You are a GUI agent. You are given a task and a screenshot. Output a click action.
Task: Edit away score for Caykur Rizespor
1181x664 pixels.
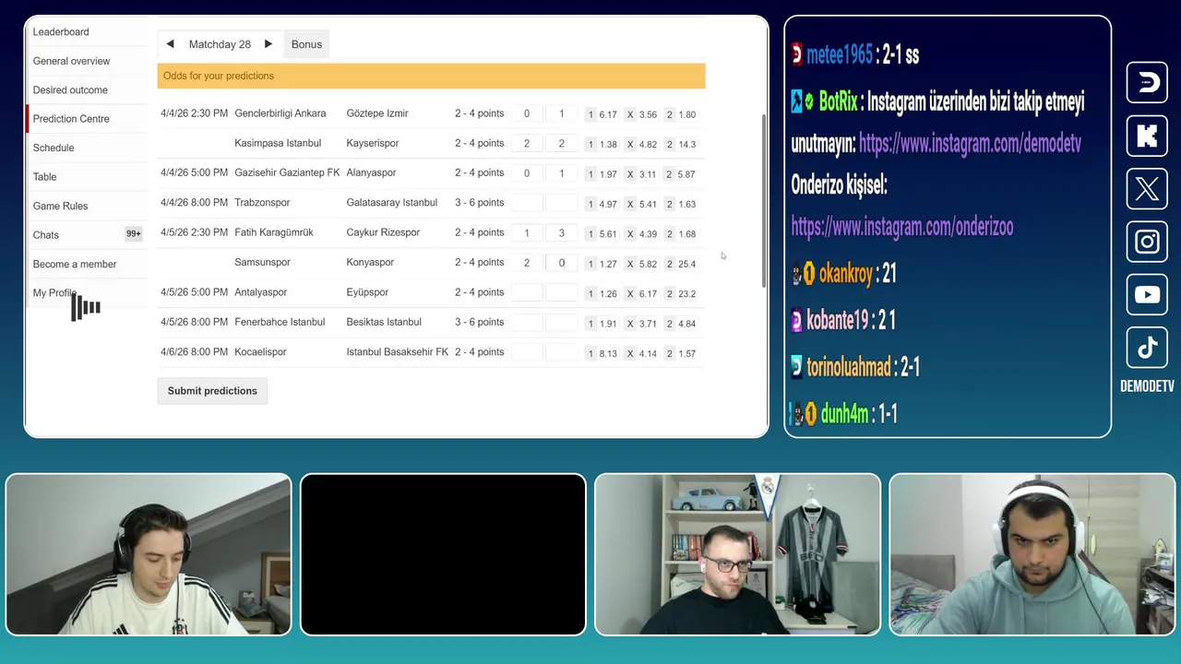(x=561, y=232)
